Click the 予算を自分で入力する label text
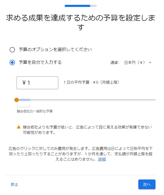Screen dimensions: 164x195 [40, 62]
